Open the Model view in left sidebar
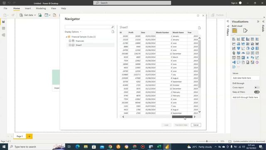Screen dimensions: 266x150 (x=3, y=35)
